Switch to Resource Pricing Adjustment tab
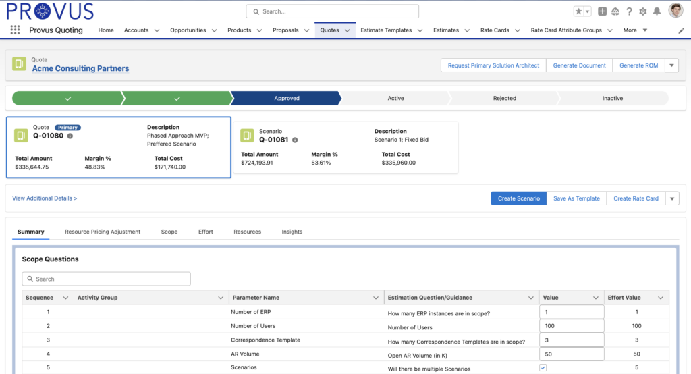The width and height of the screenshot is (691, 374). pyautogui.click(x=103, y=232)
